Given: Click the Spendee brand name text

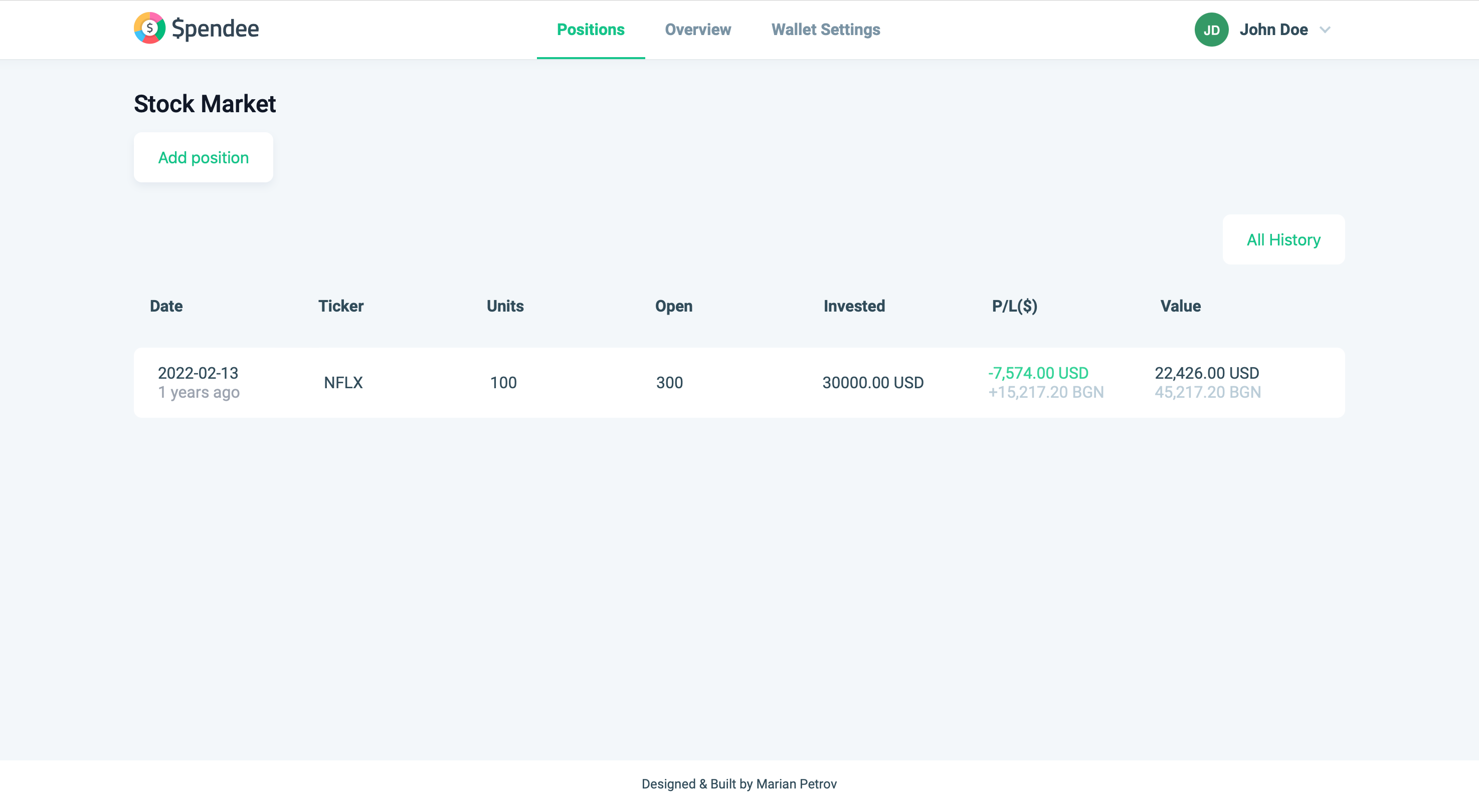Looking at the screenshot, I should [x=215, y=29].
